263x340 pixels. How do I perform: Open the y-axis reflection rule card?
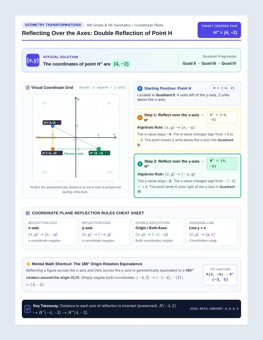point(105,232)
